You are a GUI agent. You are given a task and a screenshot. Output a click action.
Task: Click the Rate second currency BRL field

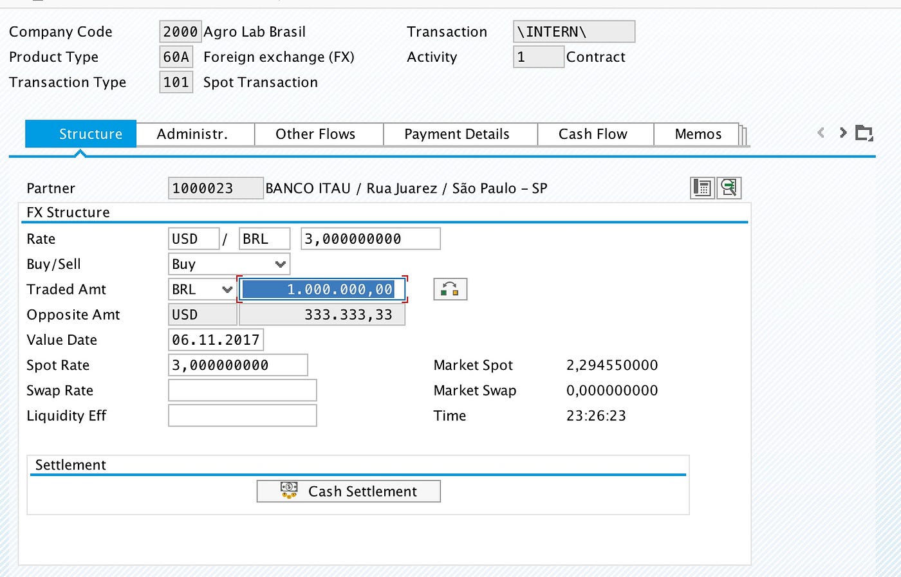click(x=265, y=239)
